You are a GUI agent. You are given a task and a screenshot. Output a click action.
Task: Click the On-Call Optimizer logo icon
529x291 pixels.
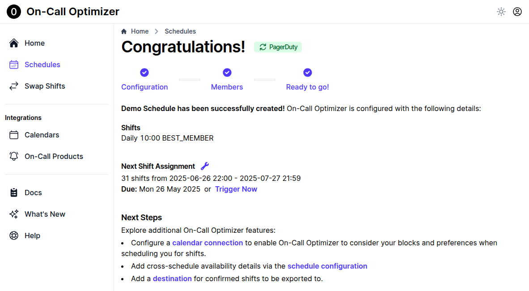pyautogui.click(x=14, y=12)
